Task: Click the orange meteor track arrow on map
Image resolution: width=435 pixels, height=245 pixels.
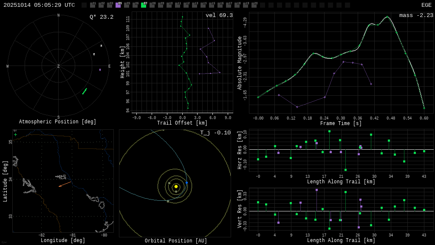Action: pyautogui.click(x=65, y=184)
